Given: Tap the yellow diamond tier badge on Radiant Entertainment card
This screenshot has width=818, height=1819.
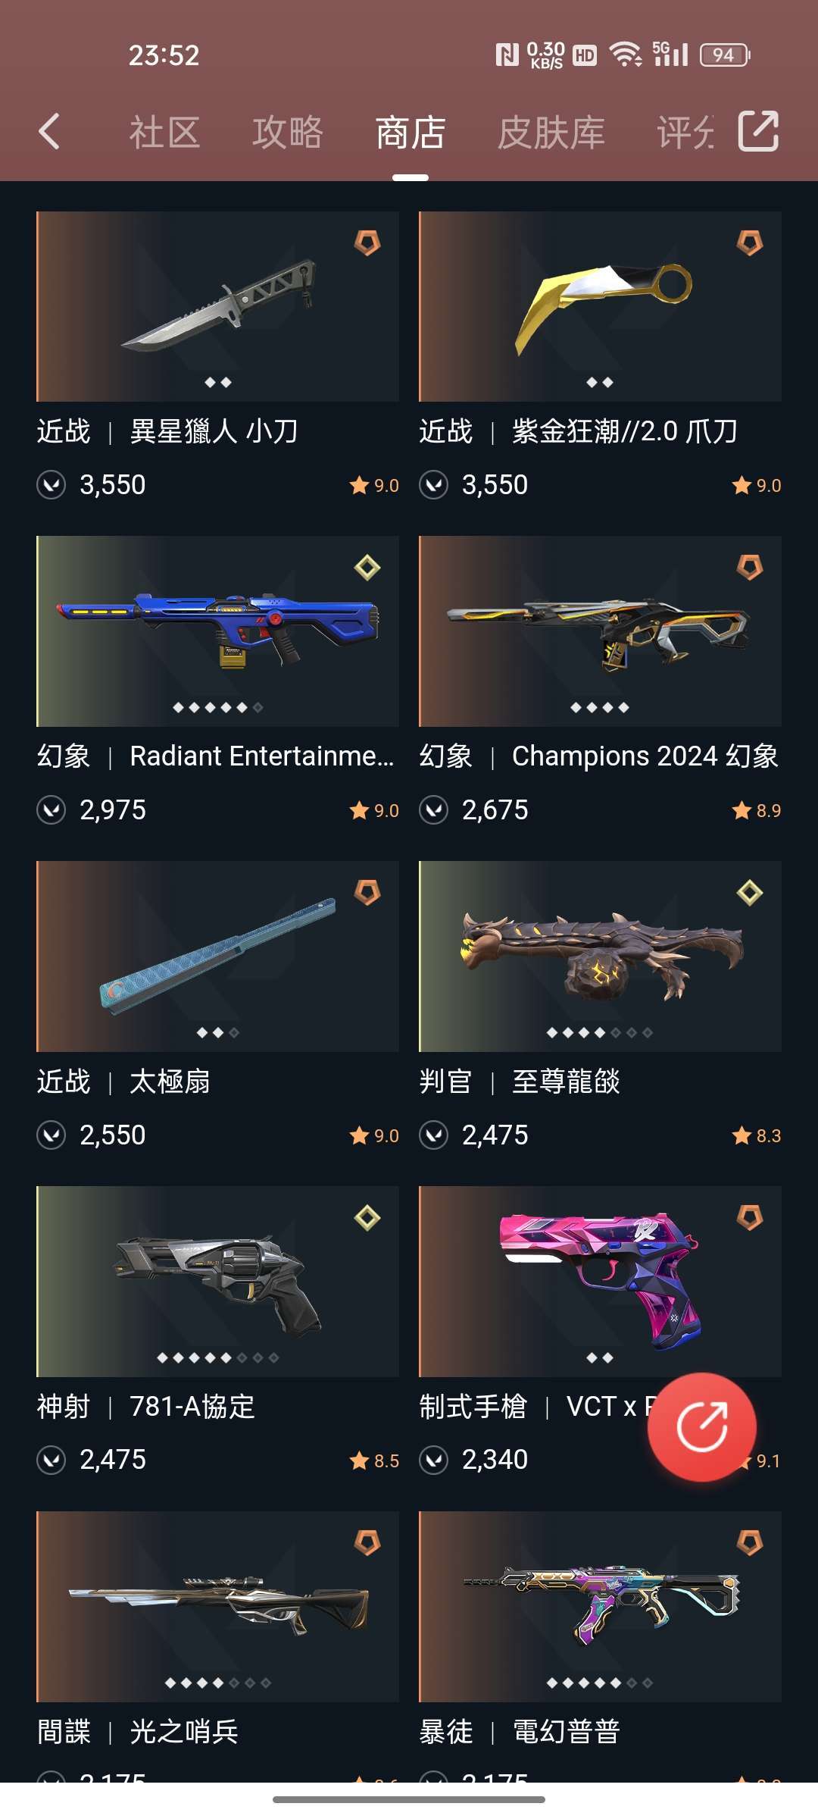Looking at the screenshot, I should pyautogui.click(x=367, y=568).
